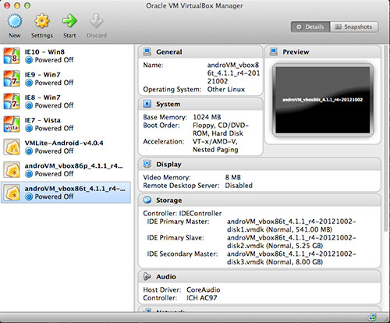
Task: Click the Storage section disk icon
Action: 147,200
